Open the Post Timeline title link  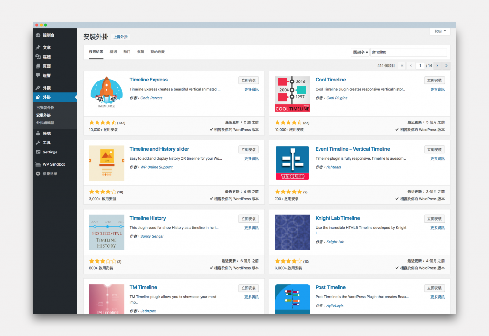pos(330,287)
